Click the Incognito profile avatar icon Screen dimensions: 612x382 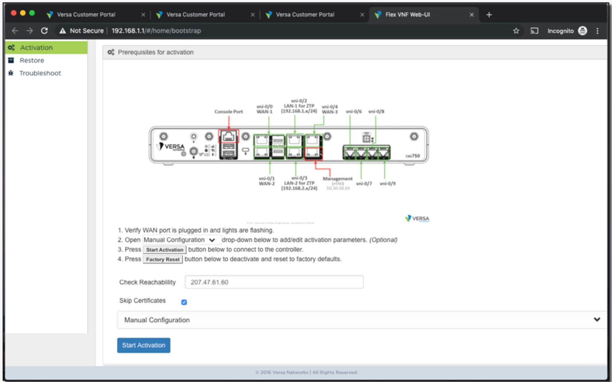click(x=583, y=31)
